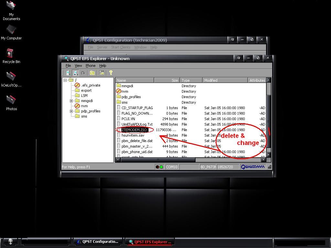331x248 pixels.
Task: Select nvm folder in tree
Action: point(84,106)
